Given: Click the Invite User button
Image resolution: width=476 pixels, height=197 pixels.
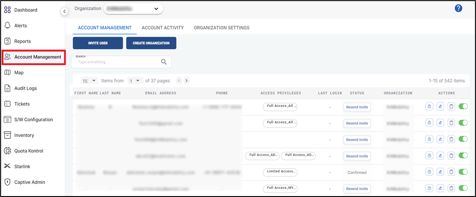Looking at the screenshot, I should click(98, 43).
